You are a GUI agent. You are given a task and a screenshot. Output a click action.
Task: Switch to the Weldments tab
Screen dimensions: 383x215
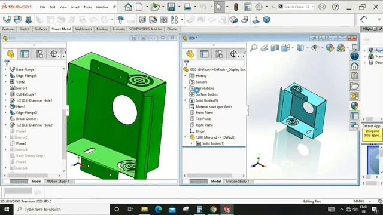(x=84, y=29)
